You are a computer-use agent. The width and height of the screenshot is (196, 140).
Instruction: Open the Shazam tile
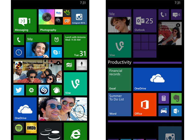44,90
